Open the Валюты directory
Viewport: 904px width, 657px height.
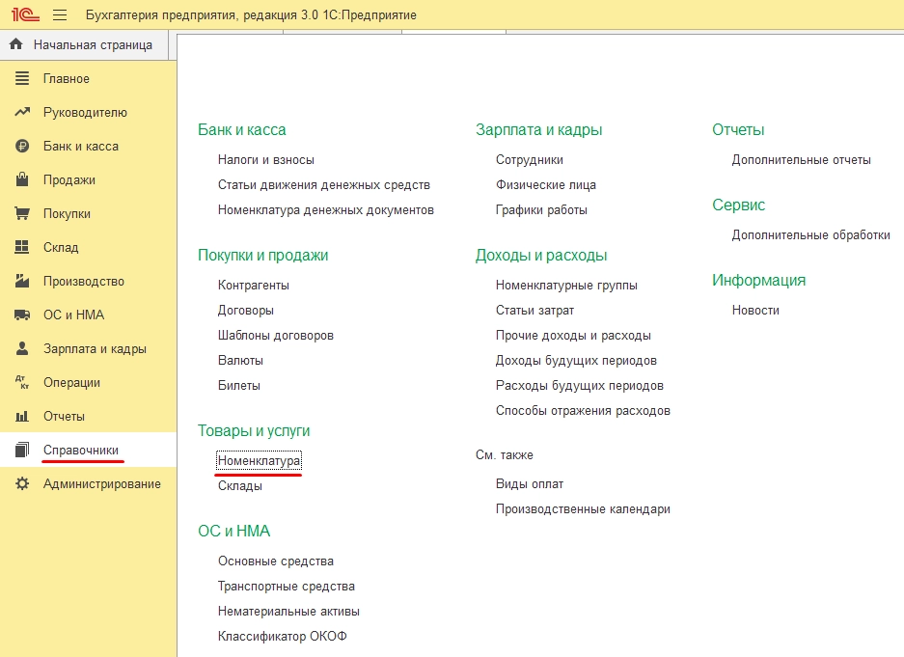(x=240, y=360)
